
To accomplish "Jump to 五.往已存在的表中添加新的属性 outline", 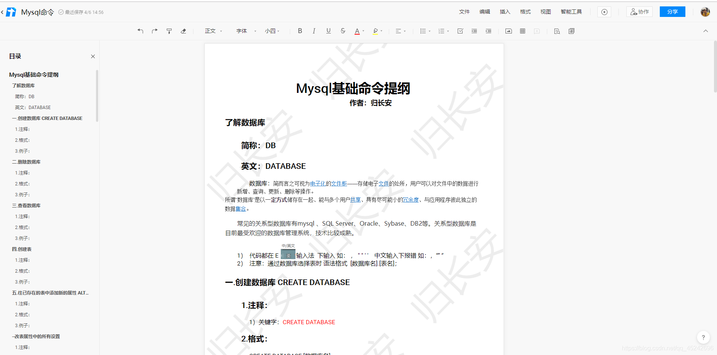I will pyautogui.click(x=50, y=293).
